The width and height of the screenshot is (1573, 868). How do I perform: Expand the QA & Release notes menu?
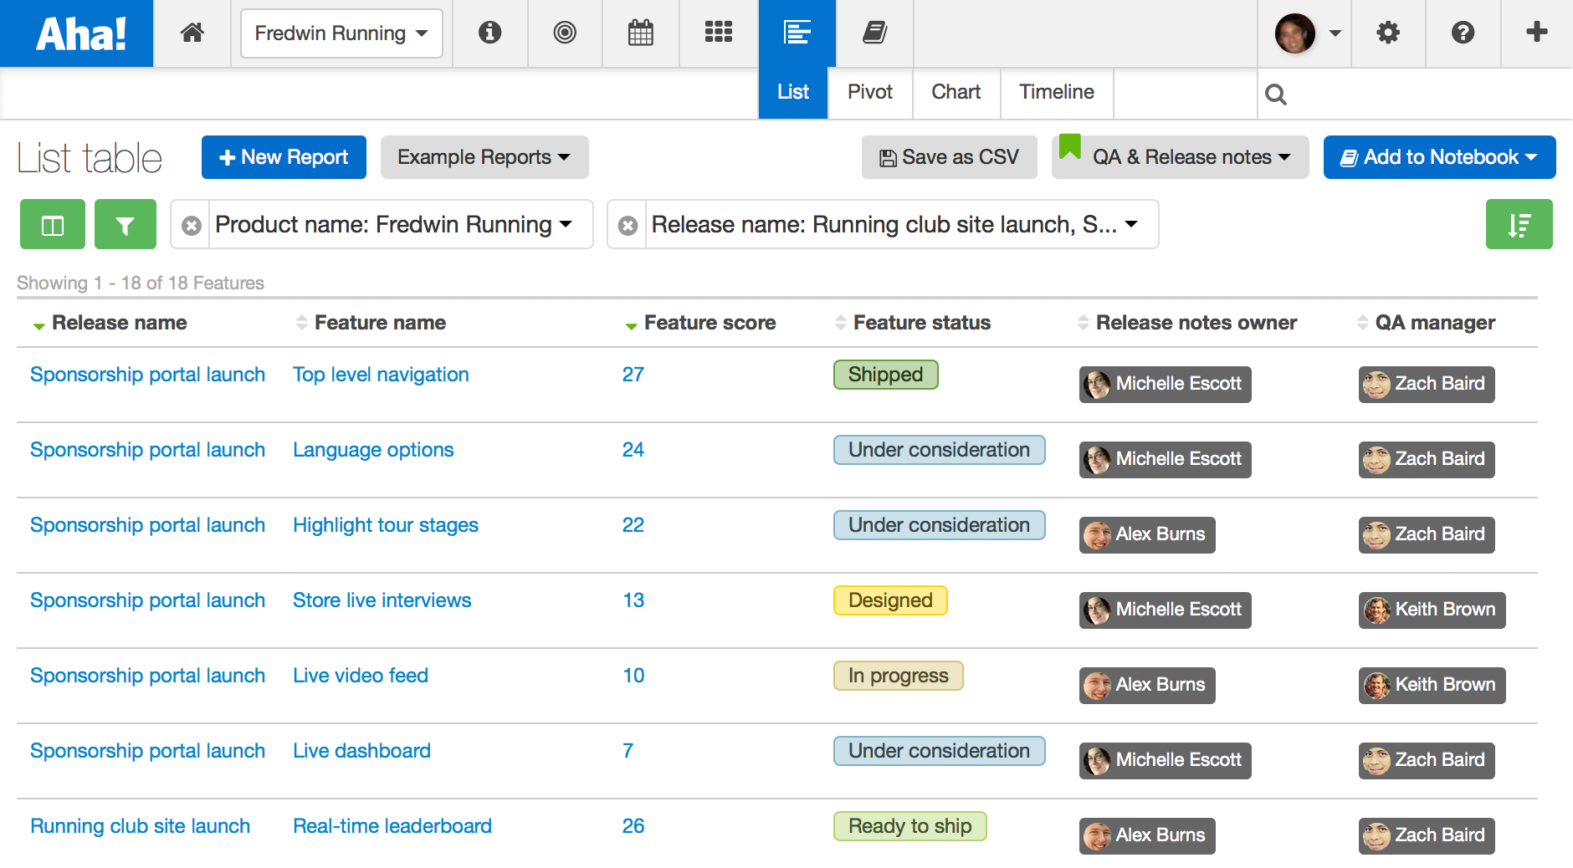[x=1181, y=157]
